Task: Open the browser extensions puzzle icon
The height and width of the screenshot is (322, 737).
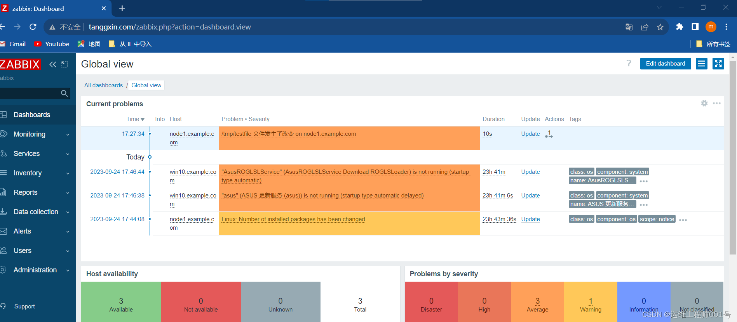Action: (x=680, y=27)
